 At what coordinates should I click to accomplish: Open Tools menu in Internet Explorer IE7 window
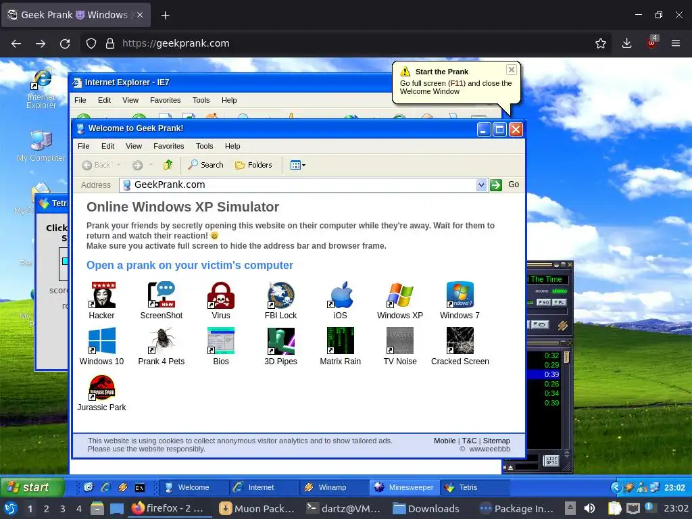[201, 100]
